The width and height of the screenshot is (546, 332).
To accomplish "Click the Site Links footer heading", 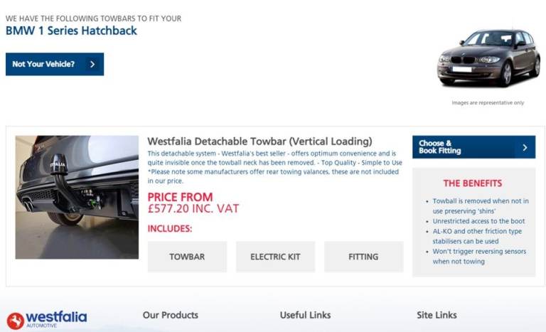I will 437,315.
